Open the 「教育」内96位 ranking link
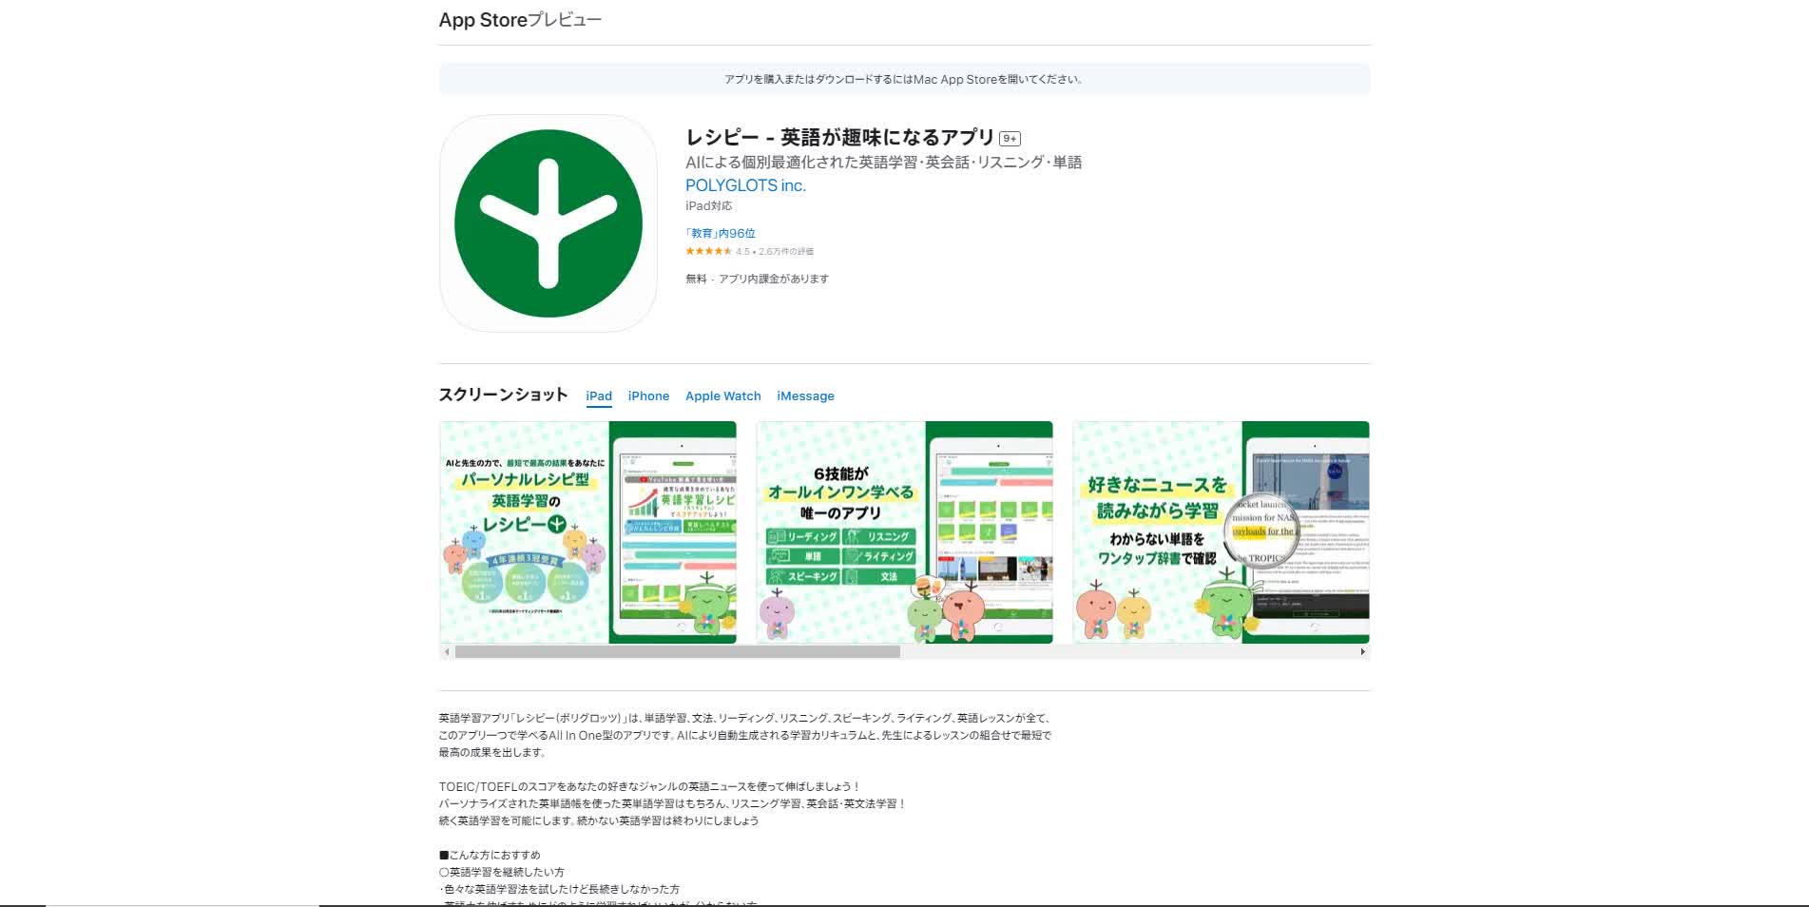Viewport: 1809px width, 907px height. (x=721, y=233)
